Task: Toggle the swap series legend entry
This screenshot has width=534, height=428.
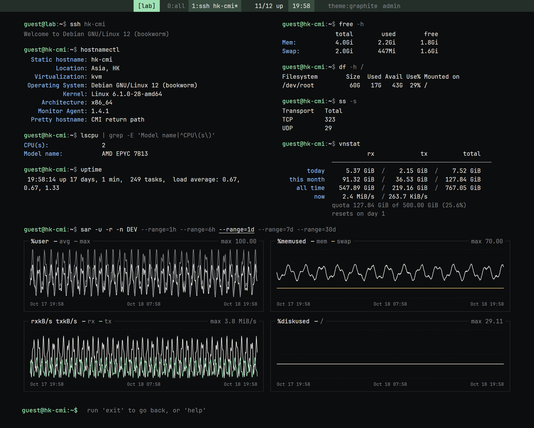Action: pos(341,241)
